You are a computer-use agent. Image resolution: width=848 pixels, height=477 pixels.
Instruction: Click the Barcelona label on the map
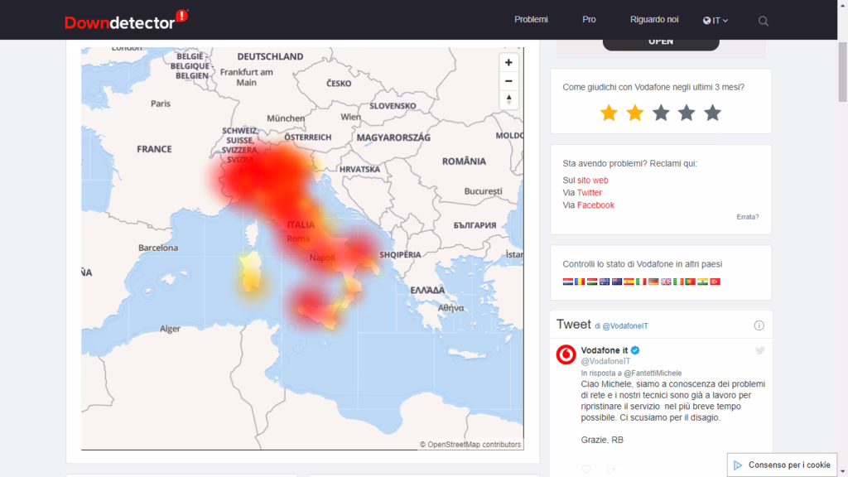click(158, 248)
